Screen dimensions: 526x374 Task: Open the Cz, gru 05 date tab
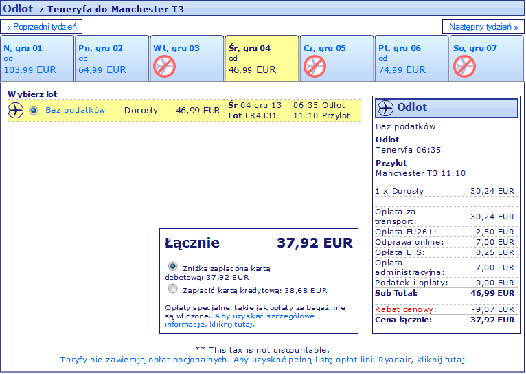click(336, 58)
